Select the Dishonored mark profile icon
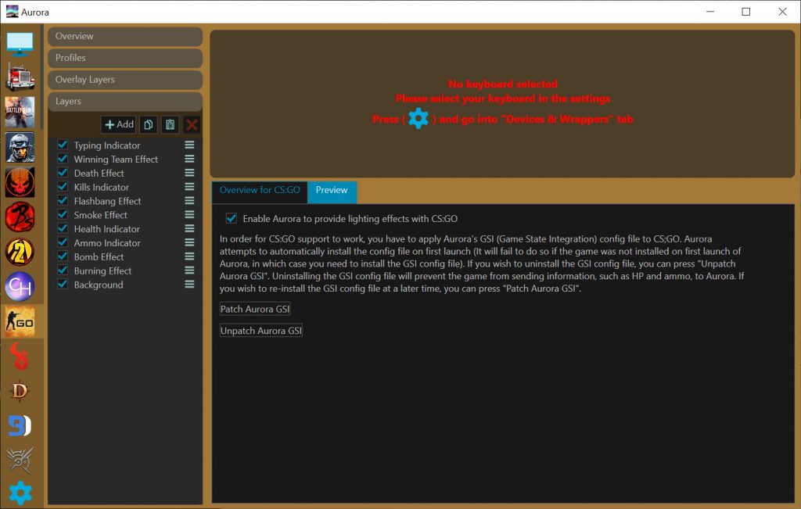This screenshot has width=801, height=509. tap(20, 460)
